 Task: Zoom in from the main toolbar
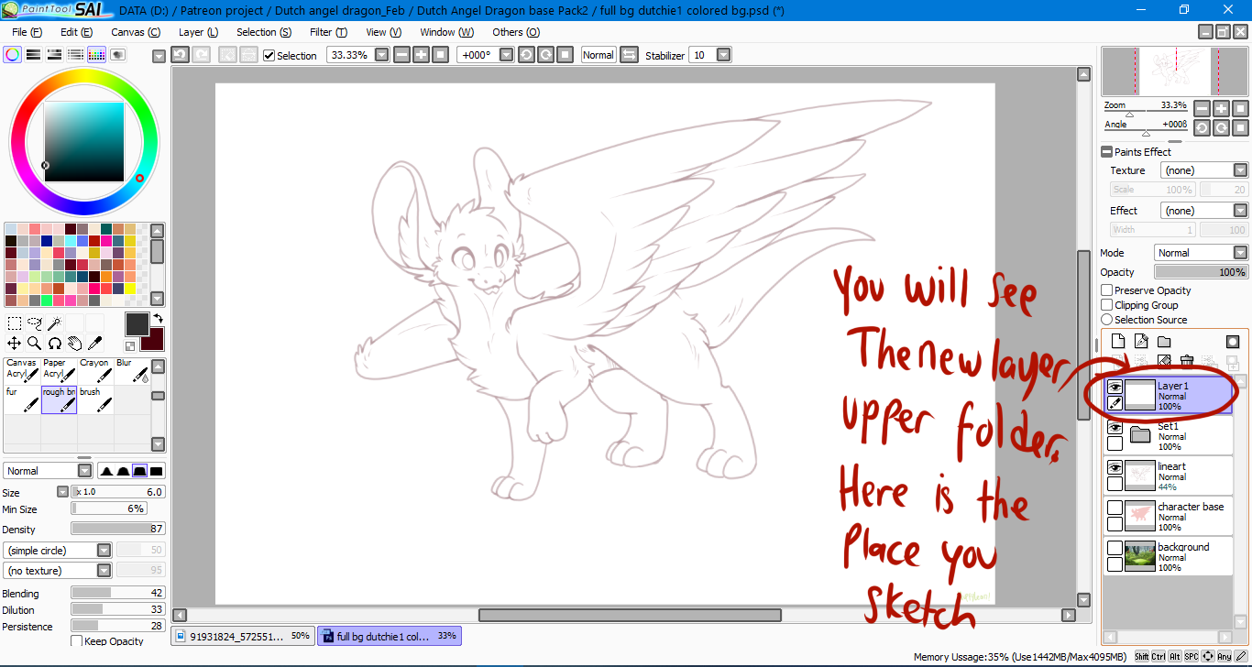[421, 55]
